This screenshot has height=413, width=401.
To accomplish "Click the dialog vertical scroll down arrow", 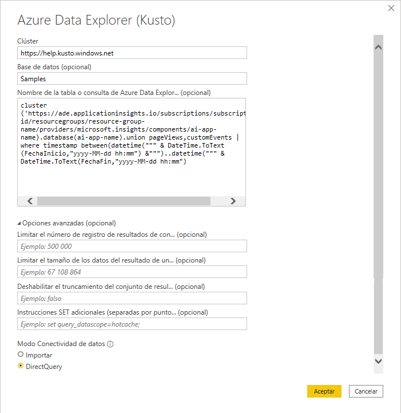I will [x=378, y=361].
